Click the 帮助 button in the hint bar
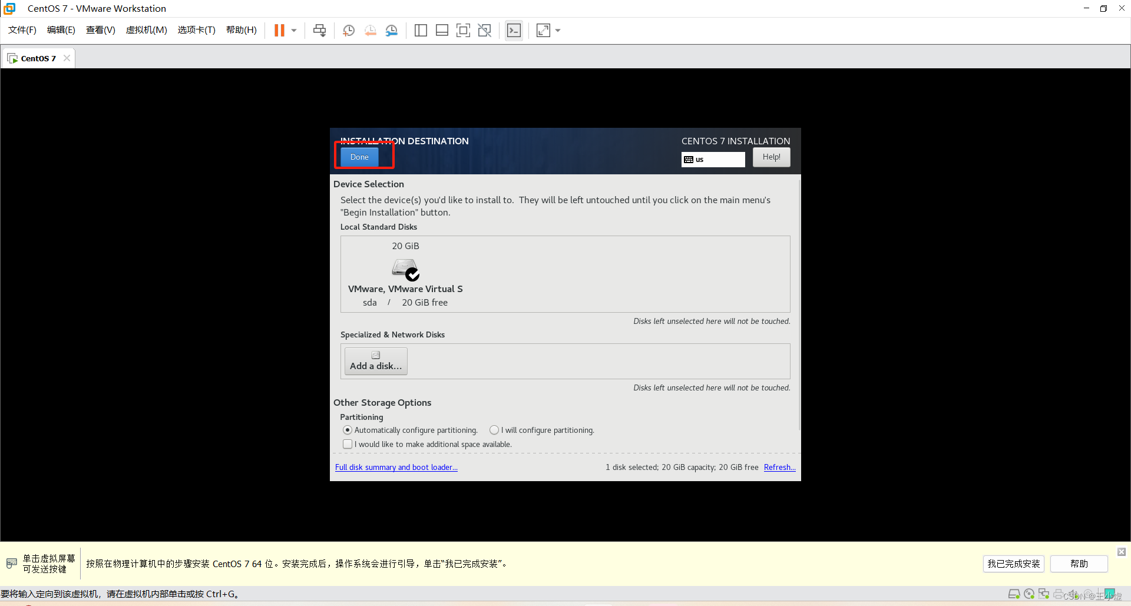Image resolution: width=1131 pixels, height=606 pixels. (1079, 564)
